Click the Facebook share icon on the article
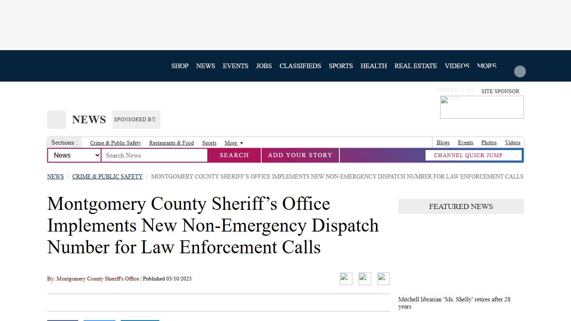Screen dimensions: 571x321 tap(346, 278)
